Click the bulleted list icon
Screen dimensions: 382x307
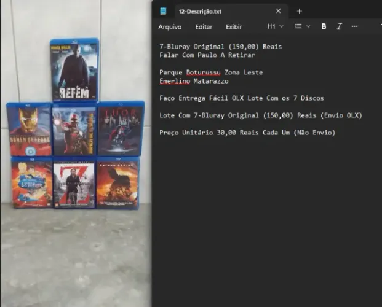298,26
